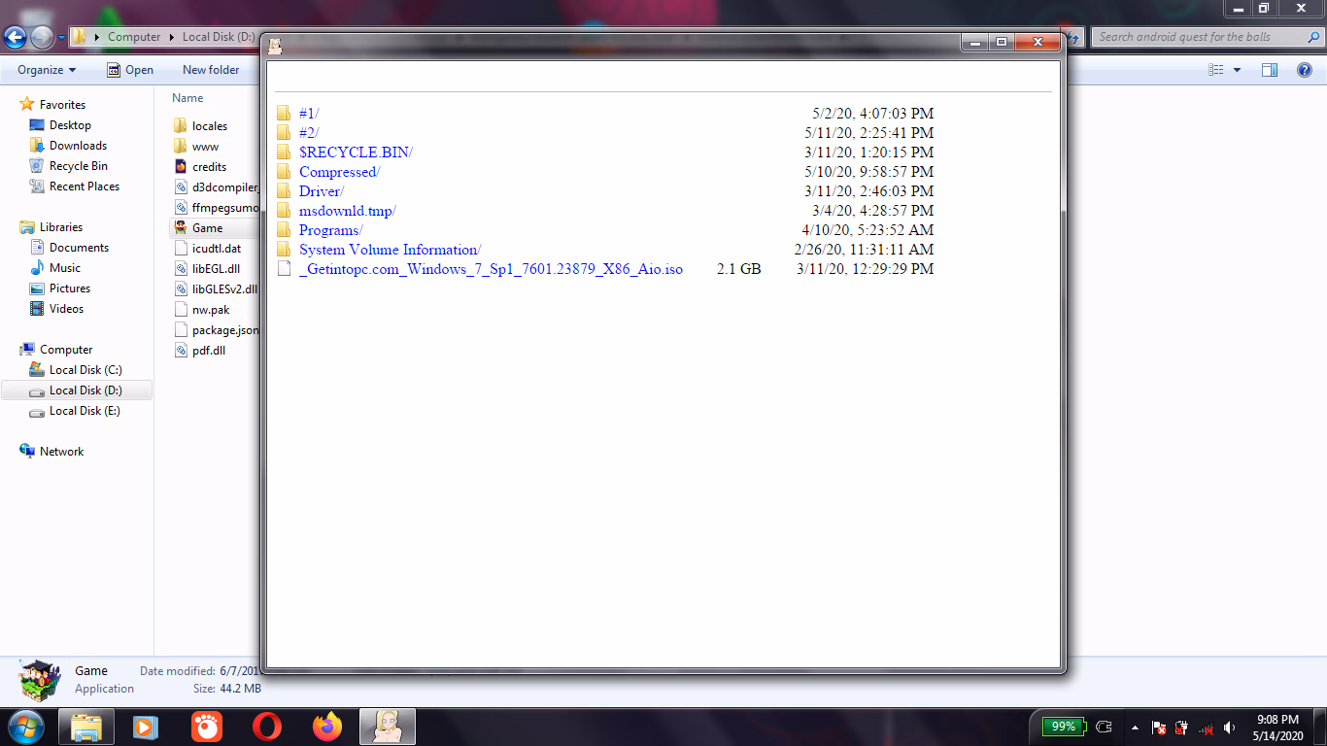Image resolution: width=1327 pixels, height=746 pixels.
Task: Launch Firefox from the taskbar
Action: click(326, 727)
